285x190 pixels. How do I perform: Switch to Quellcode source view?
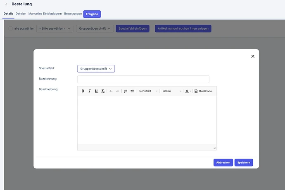click(x=203, y=91)
